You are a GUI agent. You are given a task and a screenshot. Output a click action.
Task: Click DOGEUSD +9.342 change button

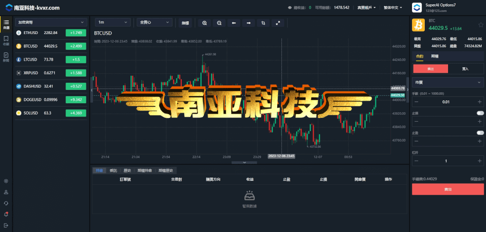(76, 99)
